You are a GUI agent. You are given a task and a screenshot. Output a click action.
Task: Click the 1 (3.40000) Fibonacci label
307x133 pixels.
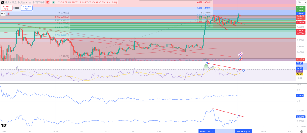click(x=206, y=13)
